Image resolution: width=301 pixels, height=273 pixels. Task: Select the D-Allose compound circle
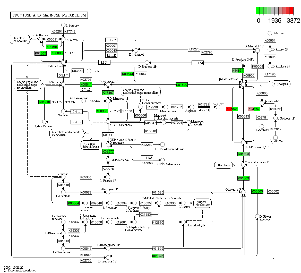(270, 33)
